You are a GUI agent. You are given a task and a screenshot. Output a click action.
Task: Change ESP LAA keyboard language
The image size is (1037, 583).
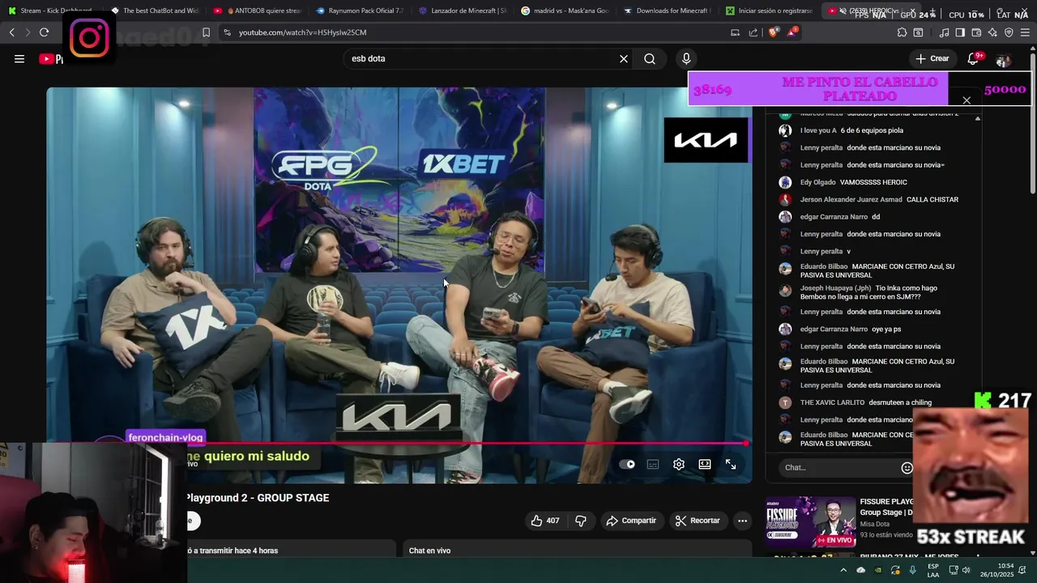point(933,570)
